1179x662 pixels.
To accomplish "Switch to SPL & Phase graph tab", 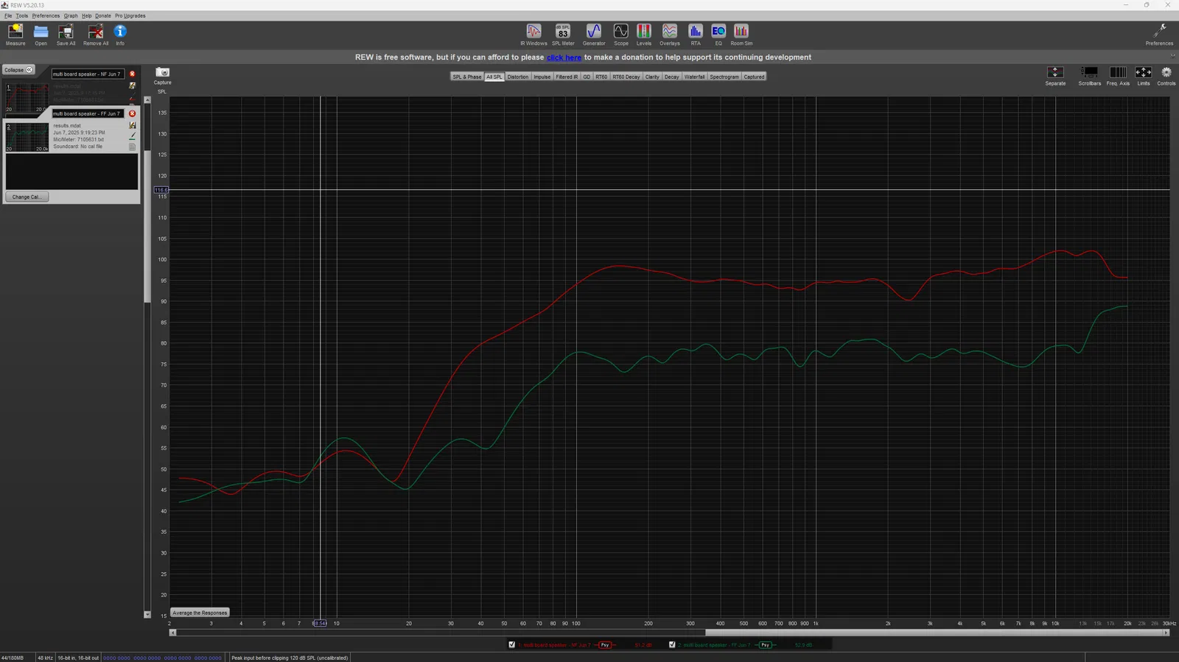I will pos(467,77).
